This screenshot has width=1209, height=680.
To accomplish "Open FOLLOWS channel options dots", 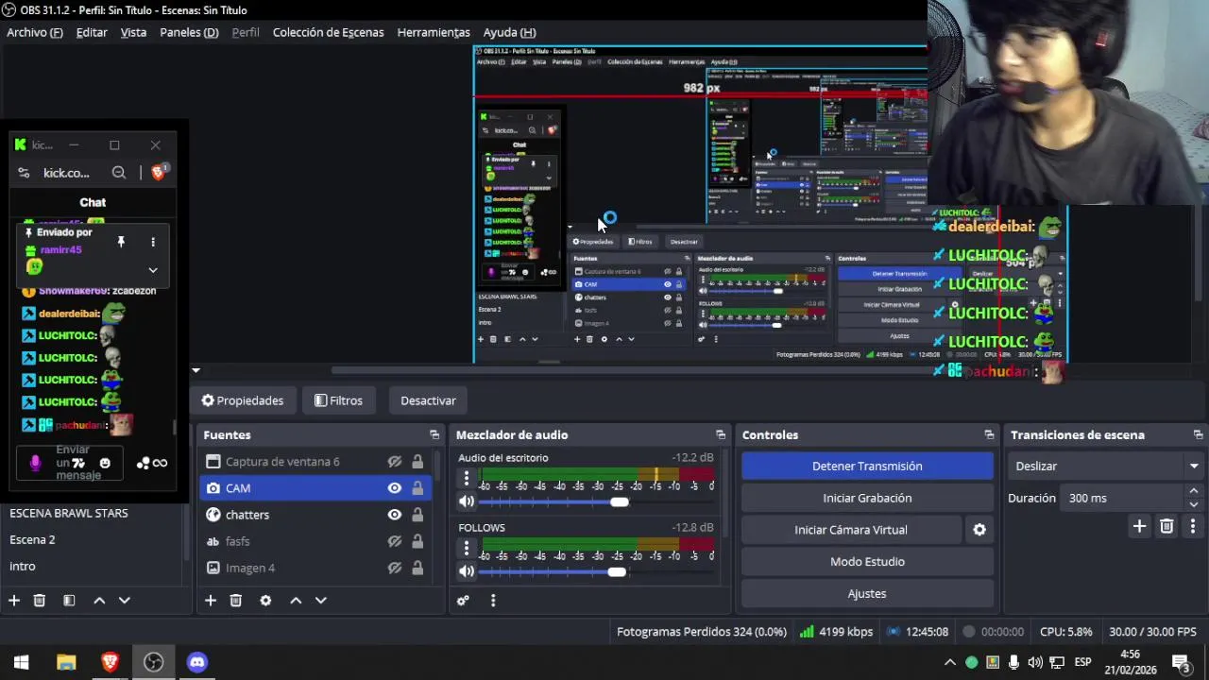I will tap(466, 548).
